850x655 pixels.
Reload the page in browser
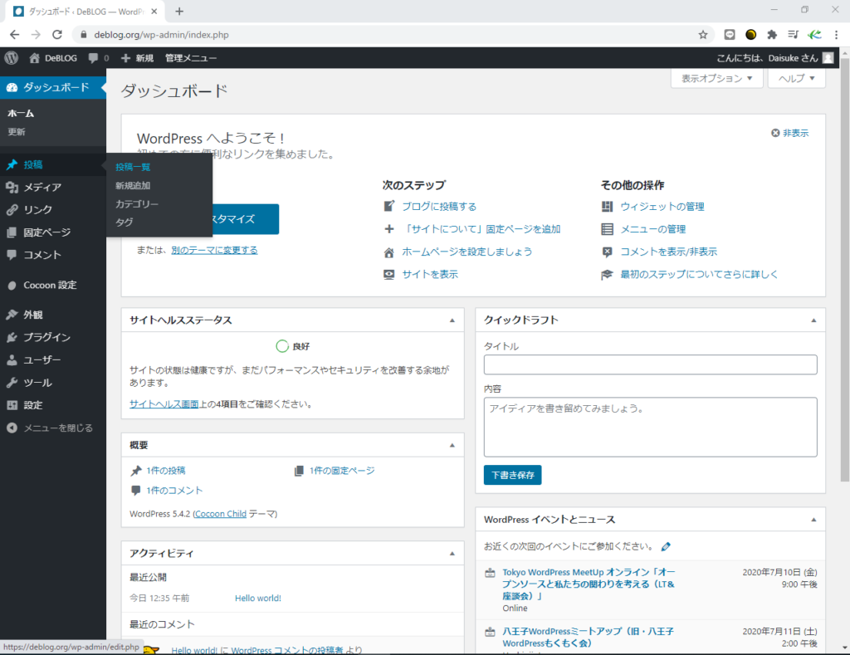pyautogui.click(x=57, y=35)
